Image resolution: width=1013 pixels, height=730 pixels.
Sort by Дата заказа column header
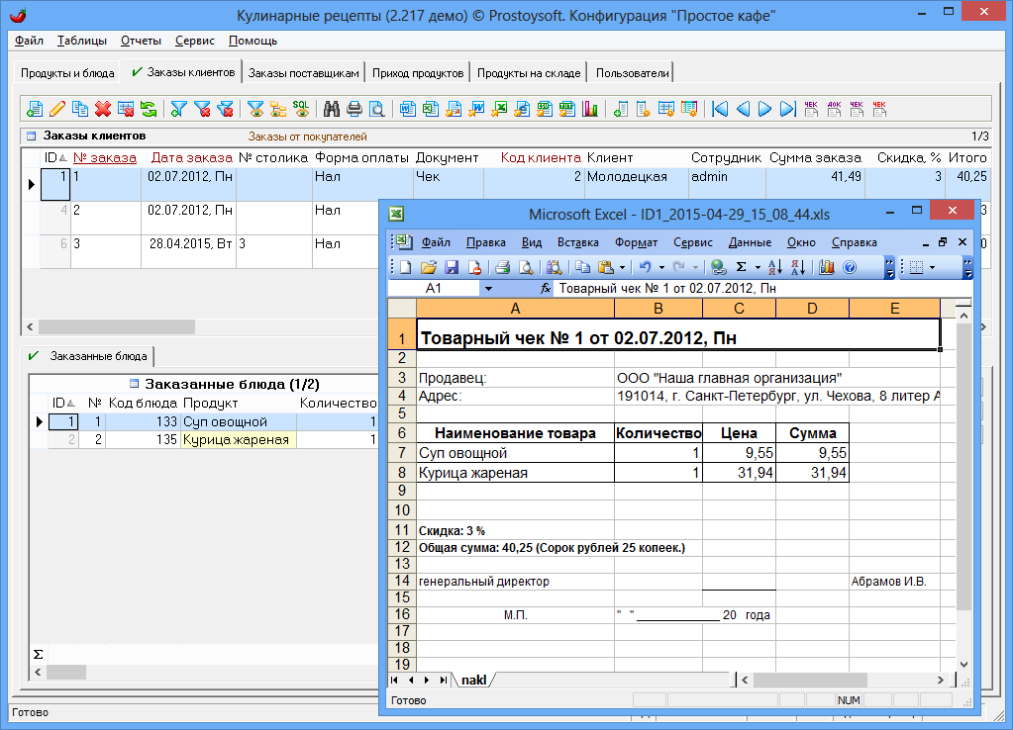(x=191, y=157)
